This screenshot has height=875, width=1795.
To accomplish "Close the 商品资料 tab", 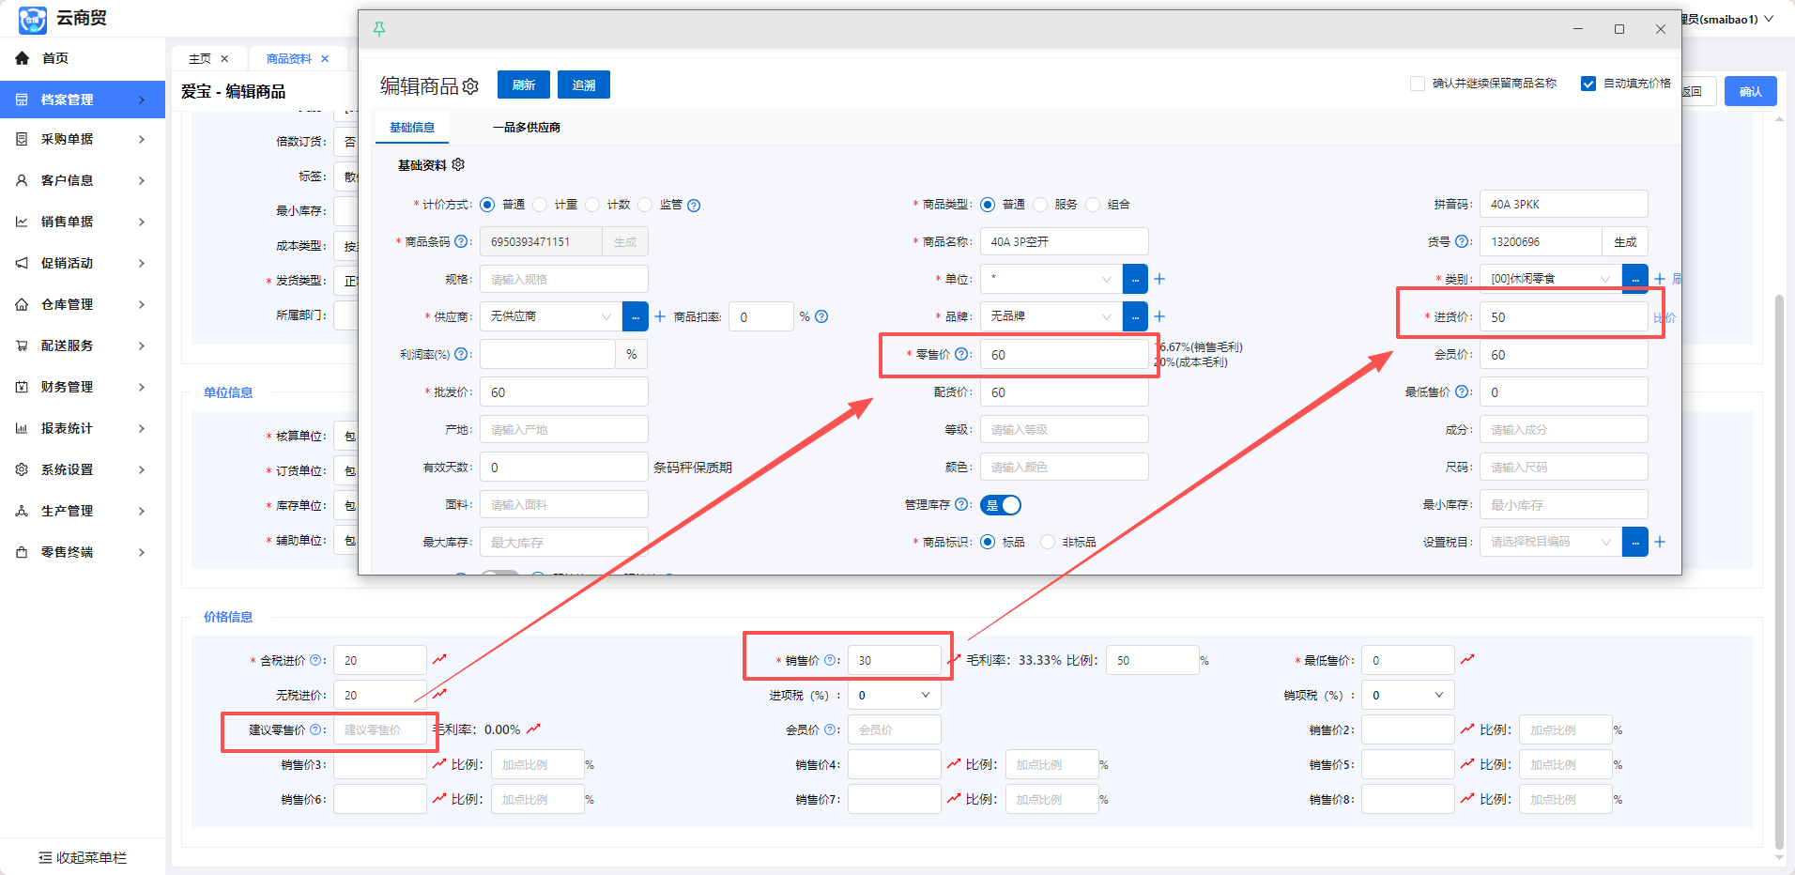I will click(x=325, y=58).
